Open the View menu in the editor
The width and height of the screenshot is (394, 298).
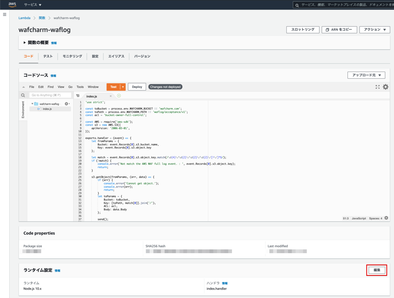click(x=61, y=87)
